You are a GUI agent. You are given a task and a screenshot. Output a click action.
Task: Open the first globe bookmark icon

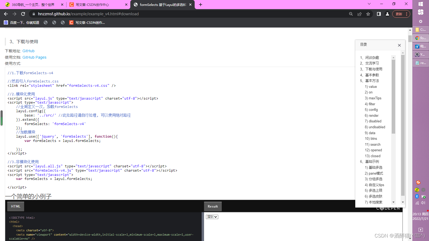pyautogui.click(x=46, y=22)
